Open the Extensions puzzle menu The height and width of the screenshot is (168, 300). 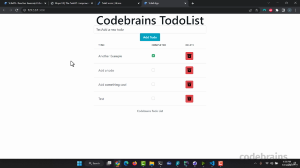point(277,10)
